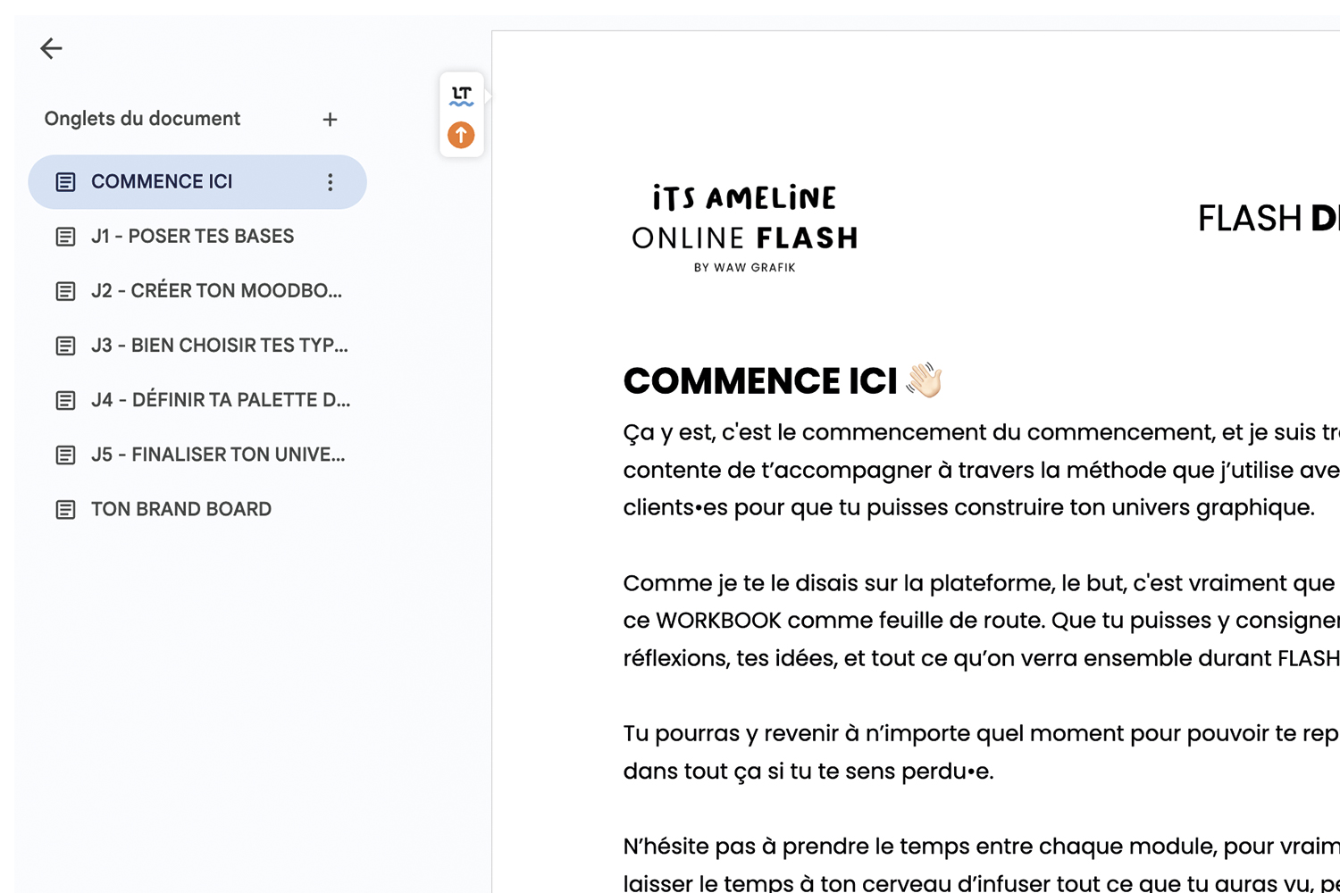Go to J5 - FINALISER TON UNIVE… tab

click(217, 455)
